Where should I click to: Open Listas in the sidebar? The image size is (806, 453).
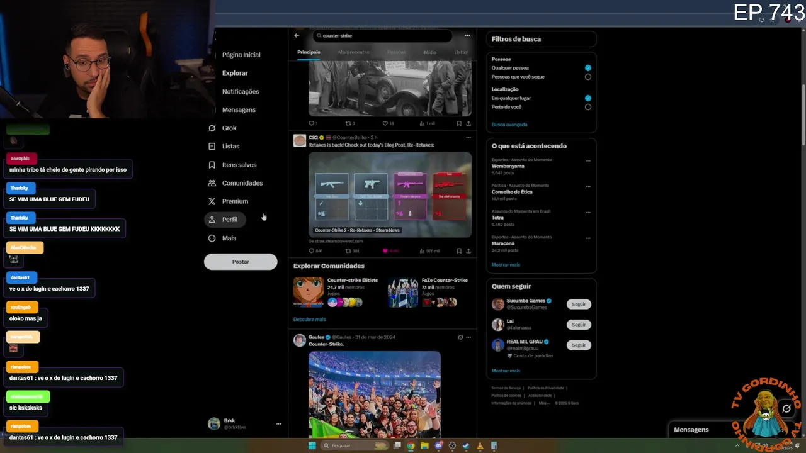(224, 146)
